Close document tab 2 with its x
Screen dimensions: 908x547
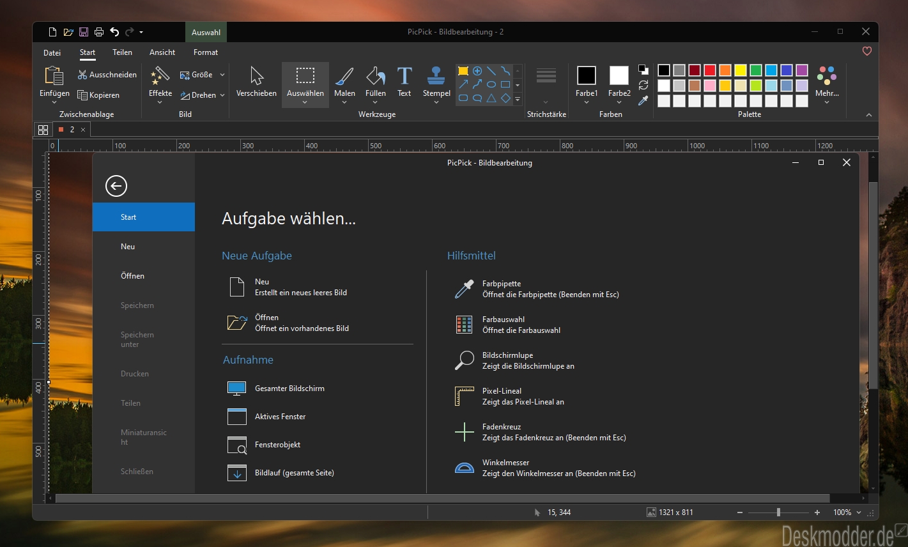point(83,130)
